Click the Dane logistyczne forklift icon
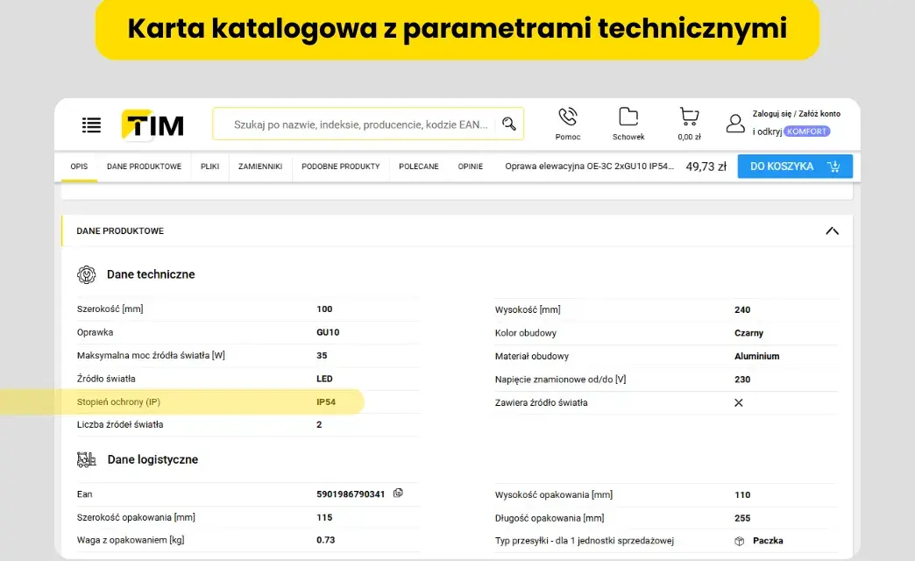 click(87, 460)
